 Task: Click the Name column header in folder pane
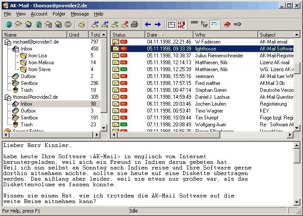[35, 35]
